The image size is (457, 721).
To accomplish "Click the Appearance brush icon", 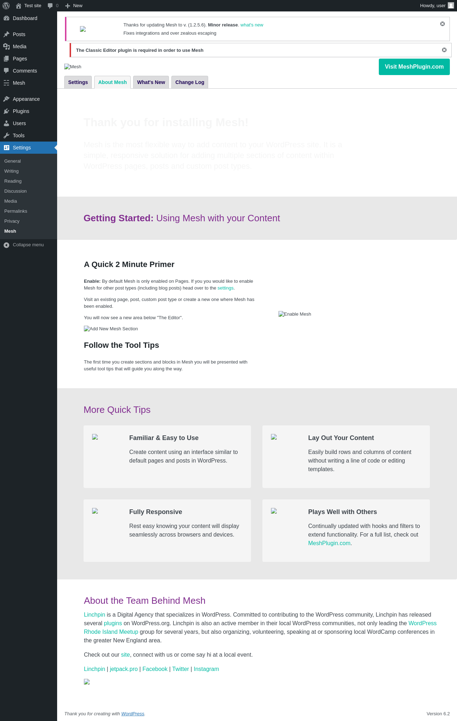I will pos(6,99).
